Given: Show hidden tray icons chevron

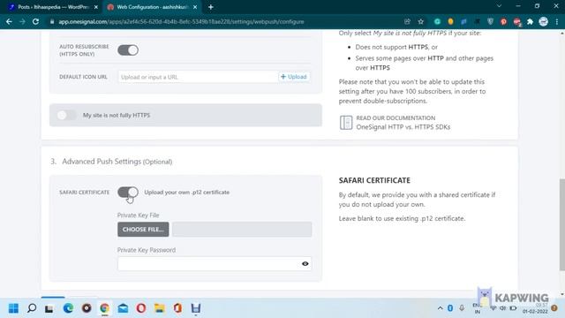Looking at the screenshot, I should (x=440, y=308).
